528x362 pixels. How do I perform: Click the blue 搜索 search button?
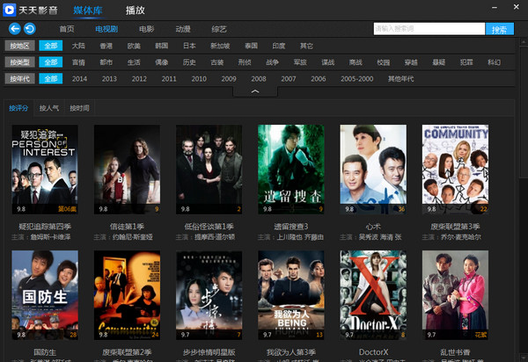pos(500,29)
